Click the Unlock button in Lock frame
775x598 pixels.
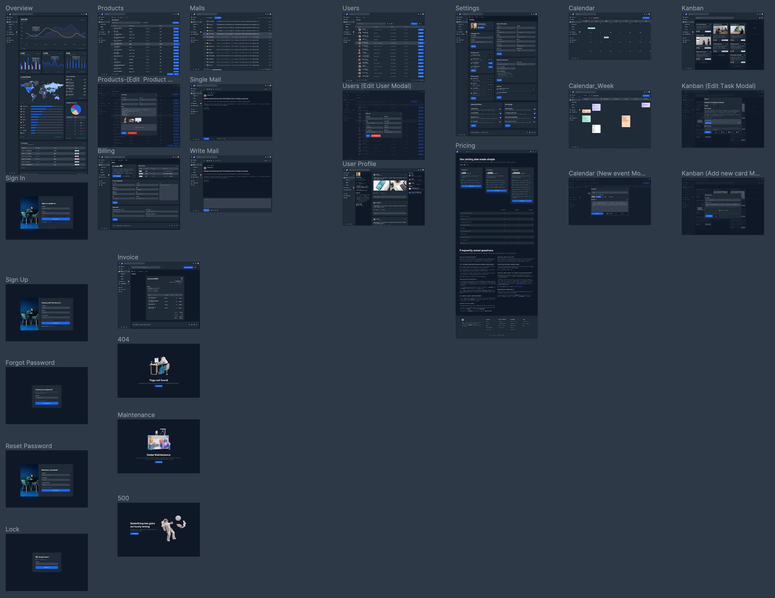click(47, 567)
